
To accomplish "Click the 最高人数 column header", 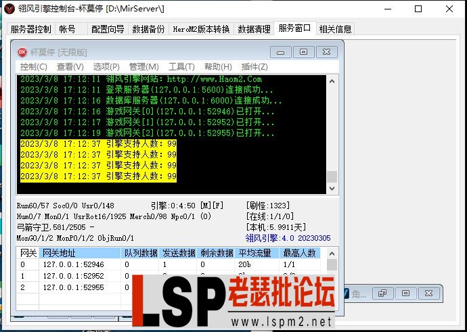I will point(300,253).
